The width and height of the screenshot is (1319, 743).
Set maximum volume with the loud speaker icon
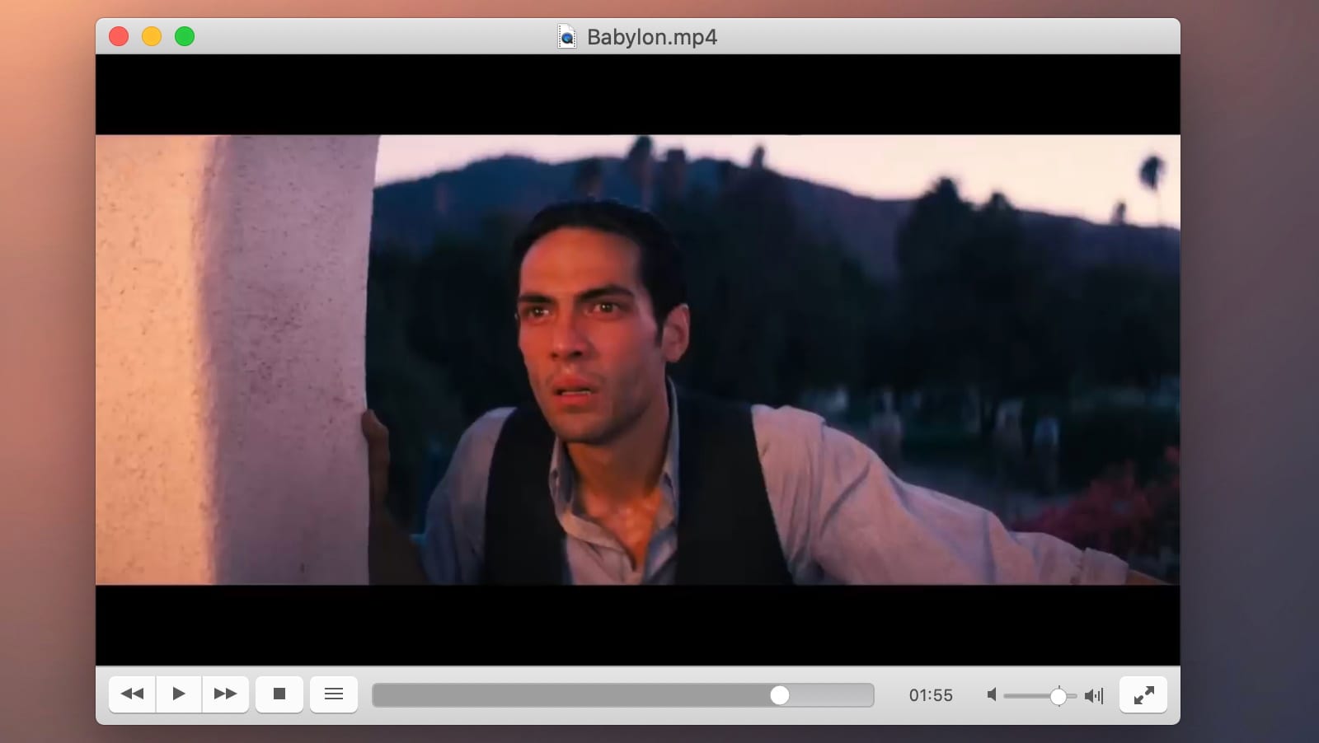pos(1094,696)
